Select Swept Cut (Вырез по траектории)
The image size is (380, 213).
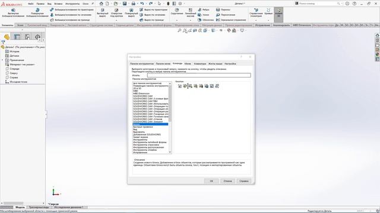[153, 9]
